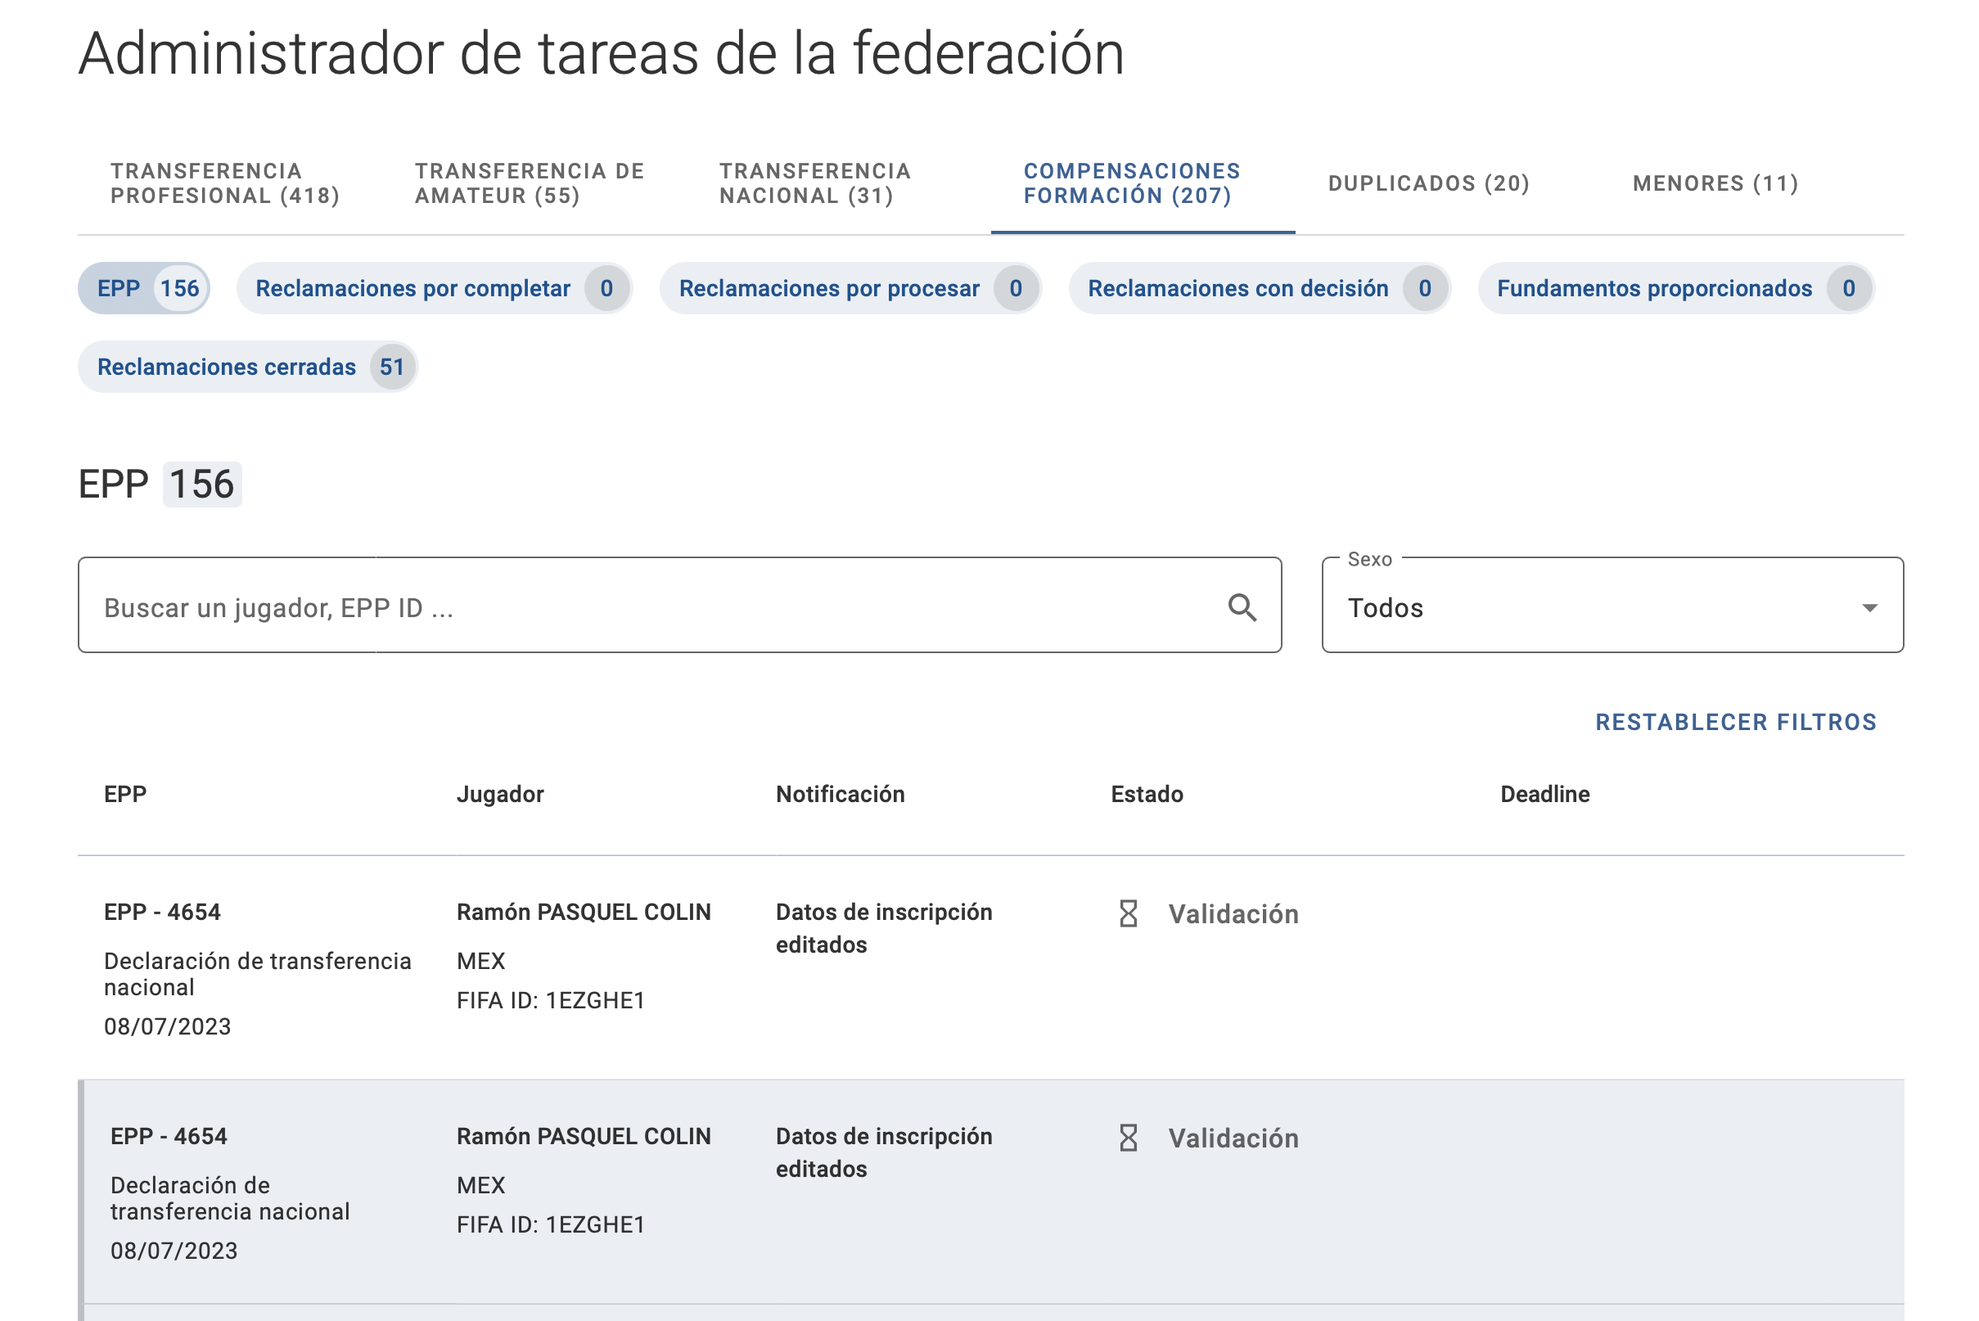Click first row date 08/07/2023
This screenshot has width=1979, height=1321.
pos(167,1026)
